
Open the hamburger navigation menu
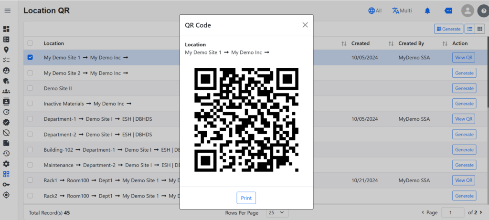pyautogui.click(x=8, y=10)
